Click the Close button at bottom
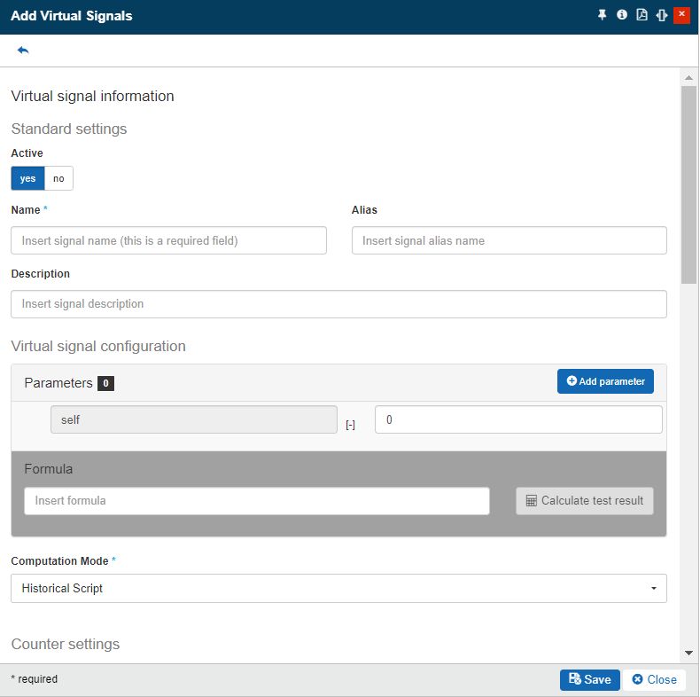 click(x=654, y=679)
